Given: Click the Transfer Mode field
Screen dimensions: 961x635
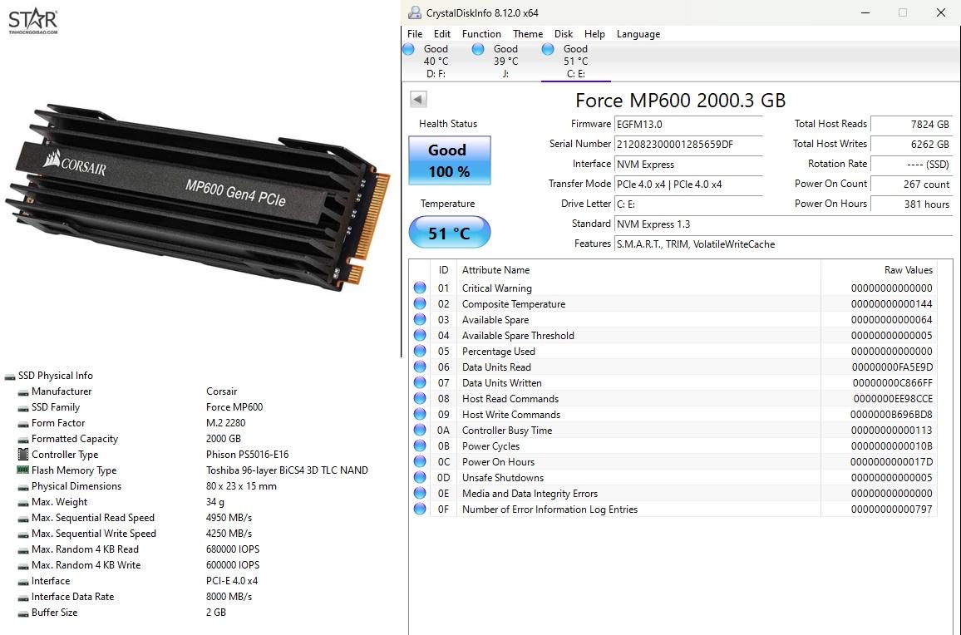Looking at the screenshot, I should pyautogui.click(x=689, y=184).
